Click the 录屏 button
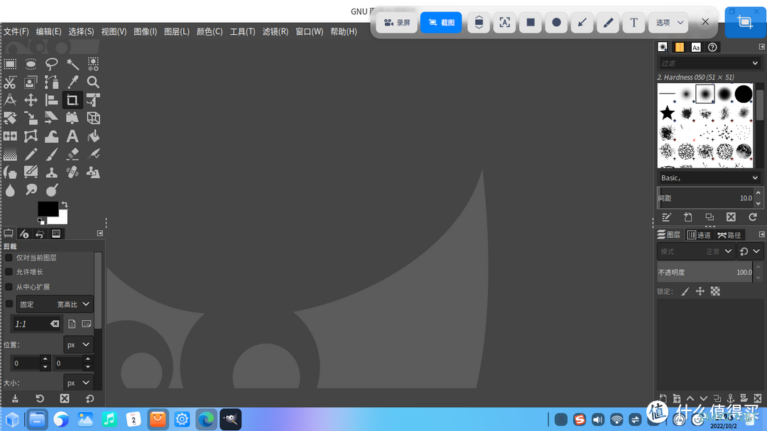Viewport: 767px width, 431px height. (x=397, y=23)
